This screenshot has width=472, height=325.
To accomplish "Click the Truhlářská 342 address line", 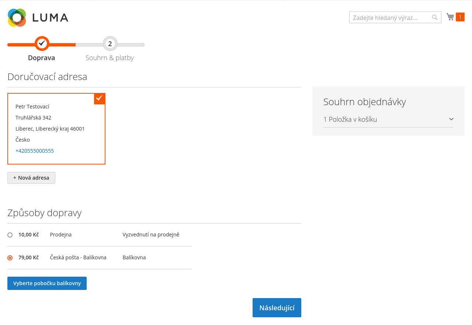I will coord(33,118).
